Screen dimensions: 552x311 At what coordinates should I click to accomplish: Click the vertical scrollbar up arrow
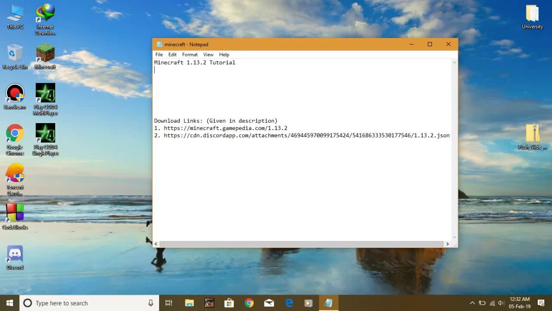(x=454, y=63)
